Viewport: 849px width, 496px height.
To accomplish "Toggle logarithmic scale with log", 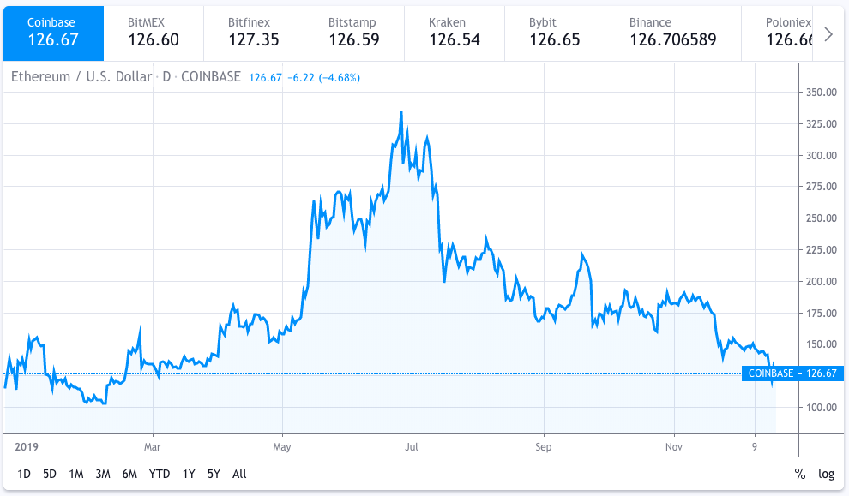I will tap(826, 474).
